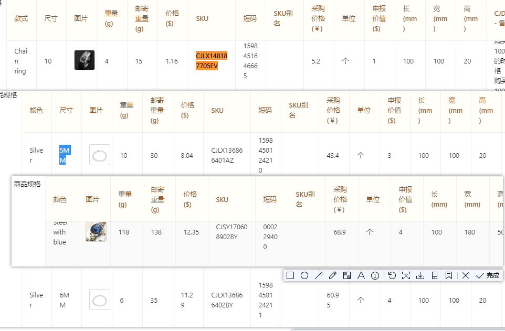This screenshot has height=331, width=505.
Task: Click the blue steel watch thumbnail
Action: tap(96, 231)
